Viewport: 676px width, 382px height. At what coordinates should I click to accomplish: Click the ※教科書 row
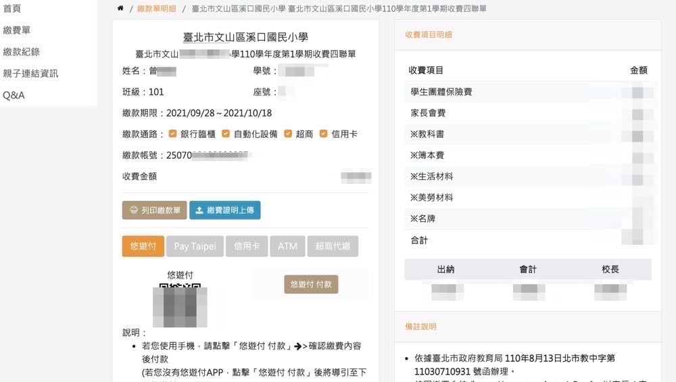click(x=528, y=134)
